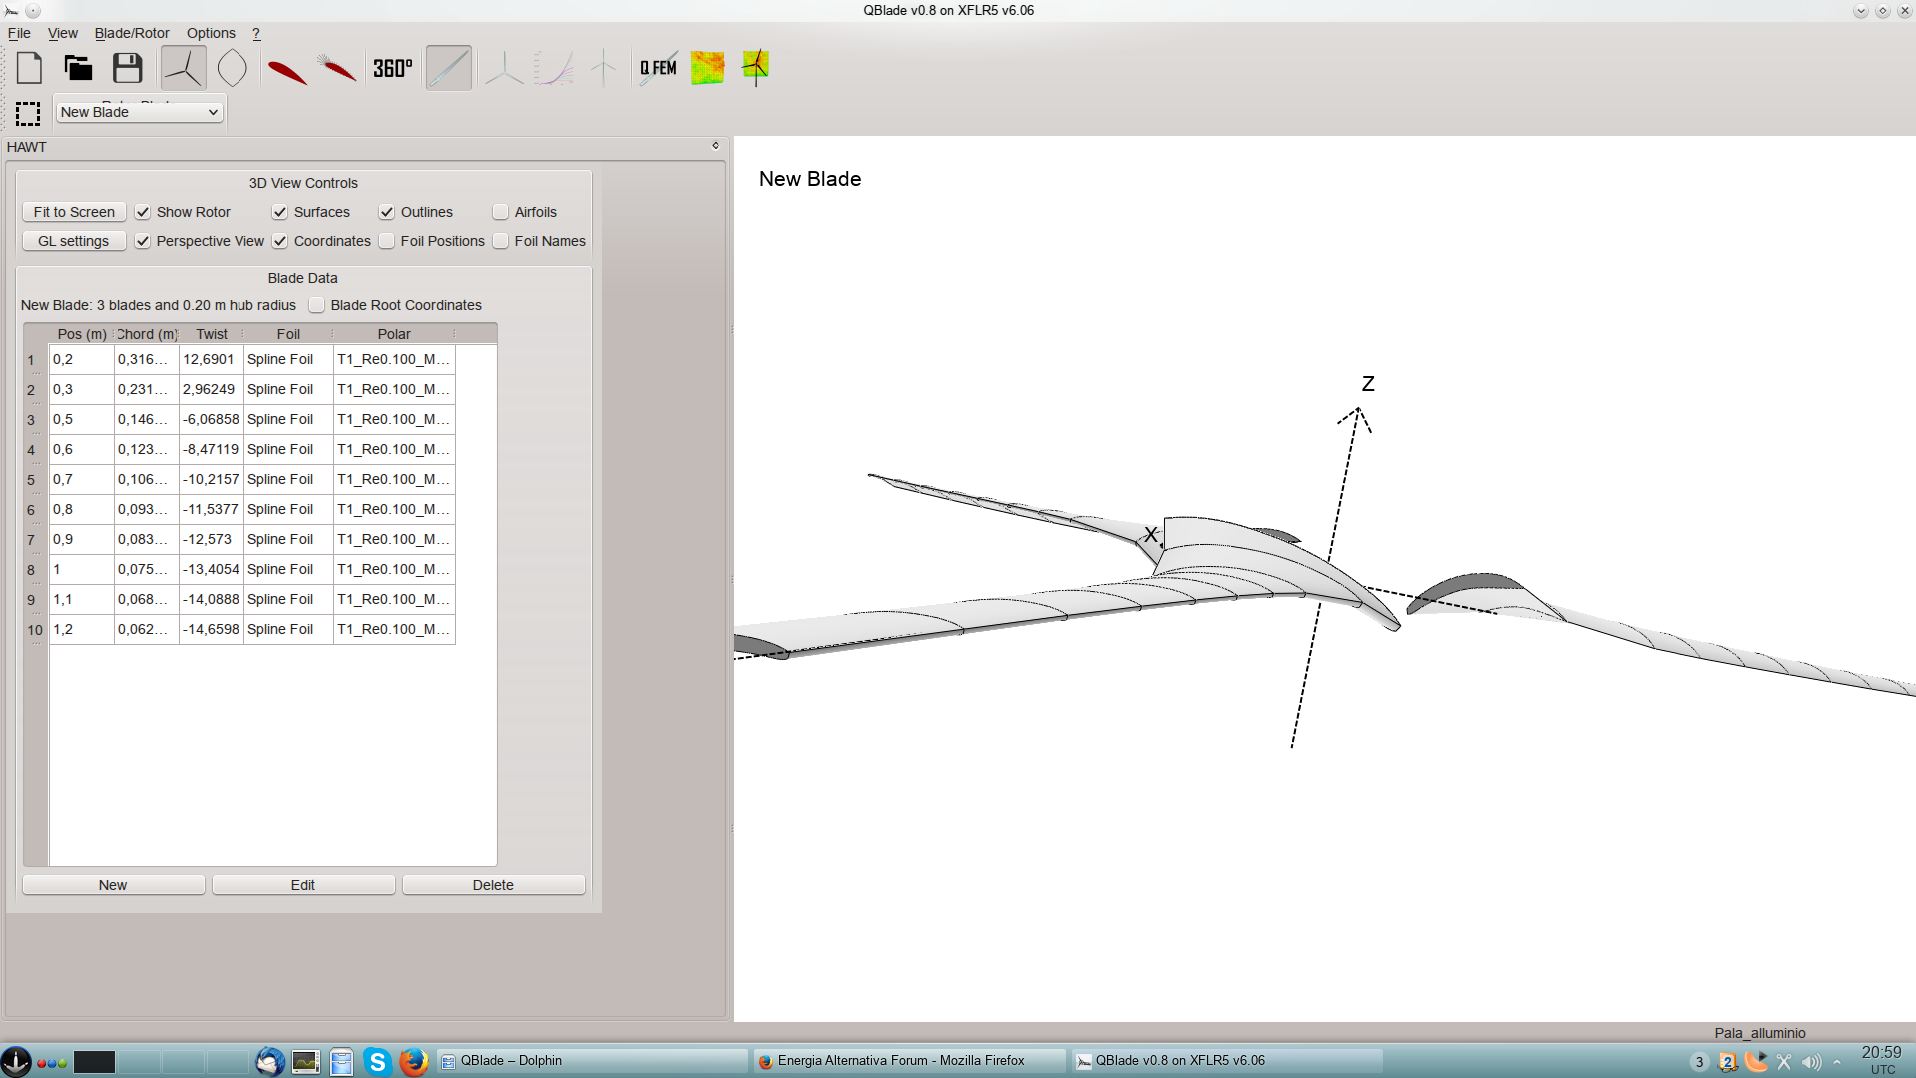The image size is (1916, 1078).
Task: Select the twist cell 12,6901 in row 1
Action: pyautogui.click(x=210, y=359)
